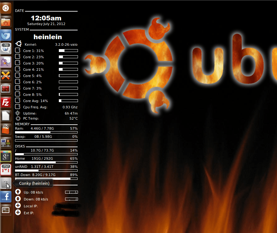Click the hostname 'heinlein'
The height and width of the screenshot is (233, 277).
[x=48, y=37]
